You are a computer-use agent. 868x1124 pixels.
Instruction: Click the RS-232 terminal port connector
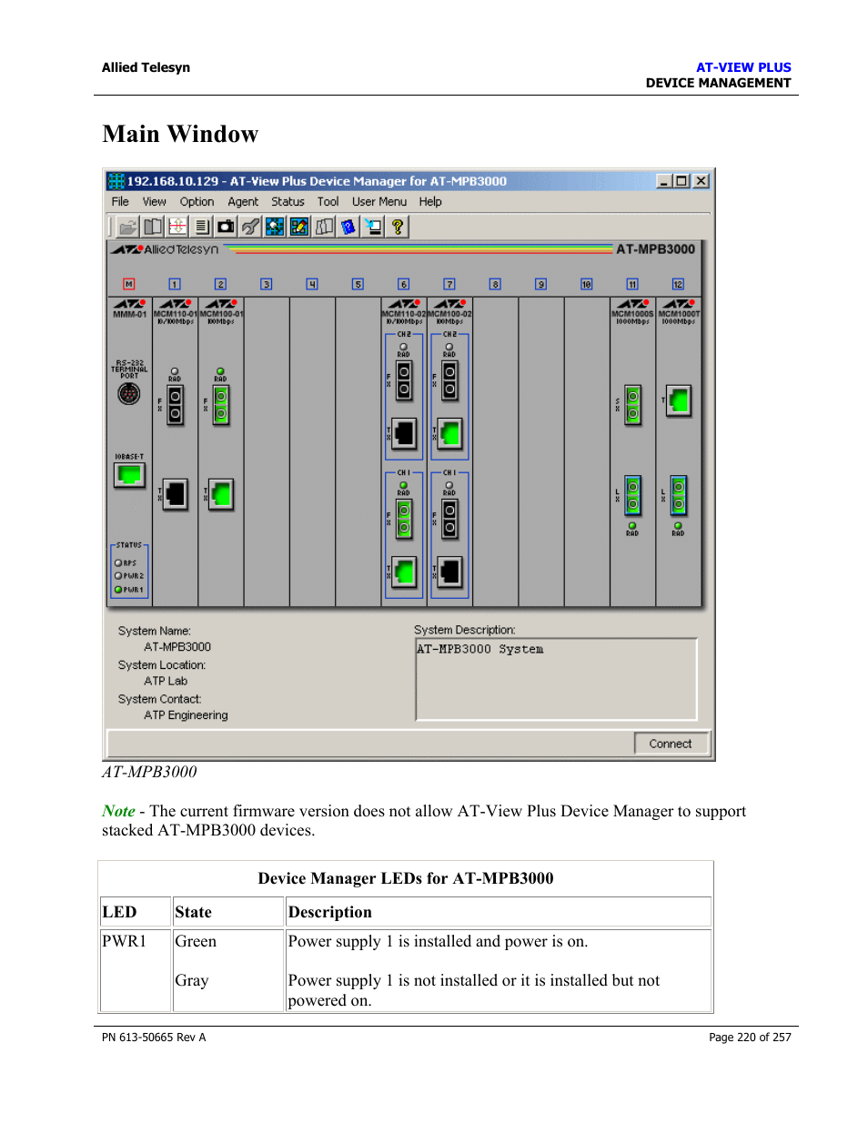pyautogui.click(x=129, y=394)
